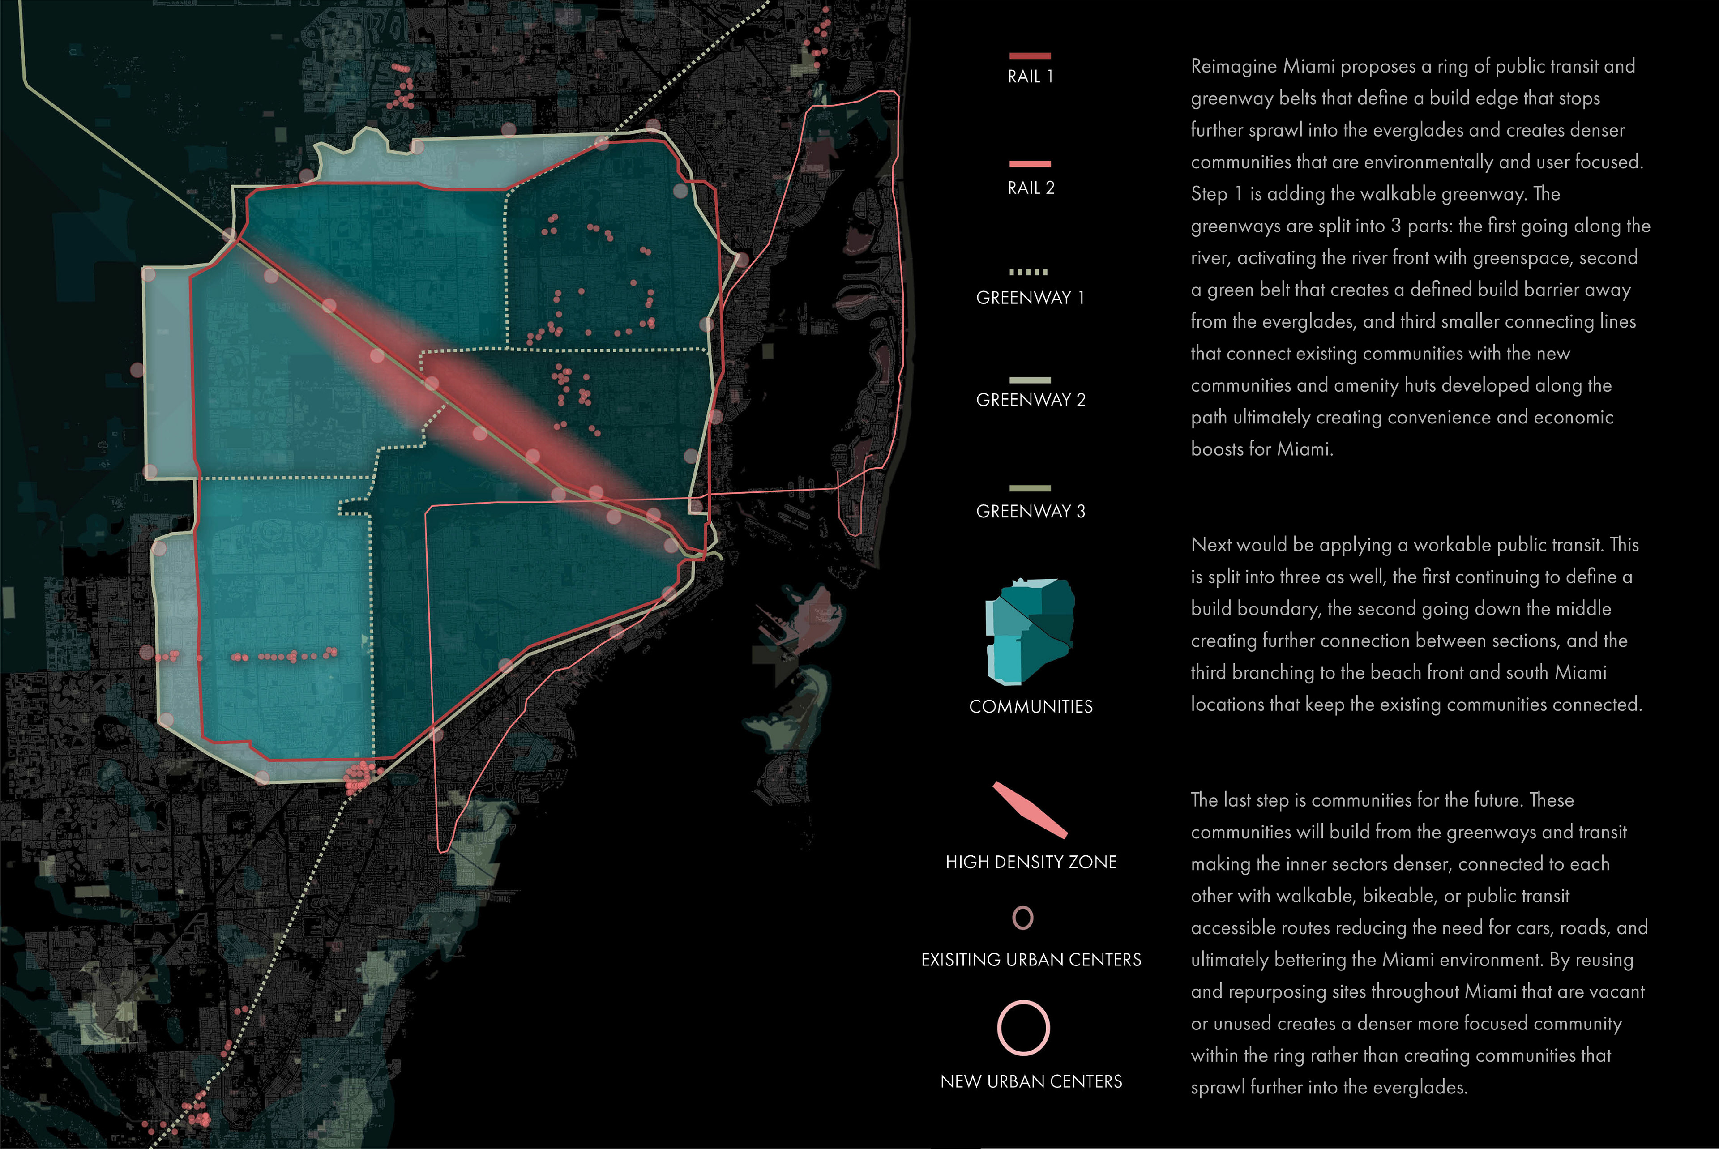Click the pink High Density Zone shape icon
Screen dimensions: 1719x1149
pos(1030,810)
